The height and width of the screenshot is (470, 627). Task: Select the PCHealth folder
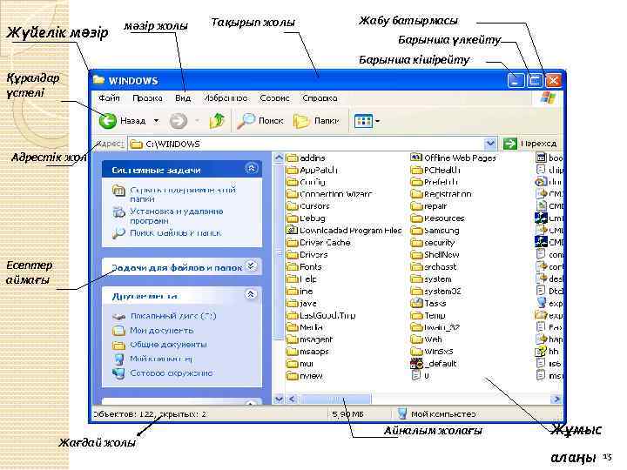(435, 170)
